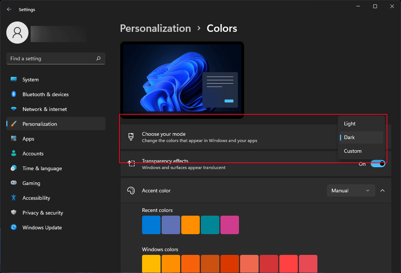Open the Manual accent color dropdown
Screen dimensions: 401x273
[x=351, y=190]
